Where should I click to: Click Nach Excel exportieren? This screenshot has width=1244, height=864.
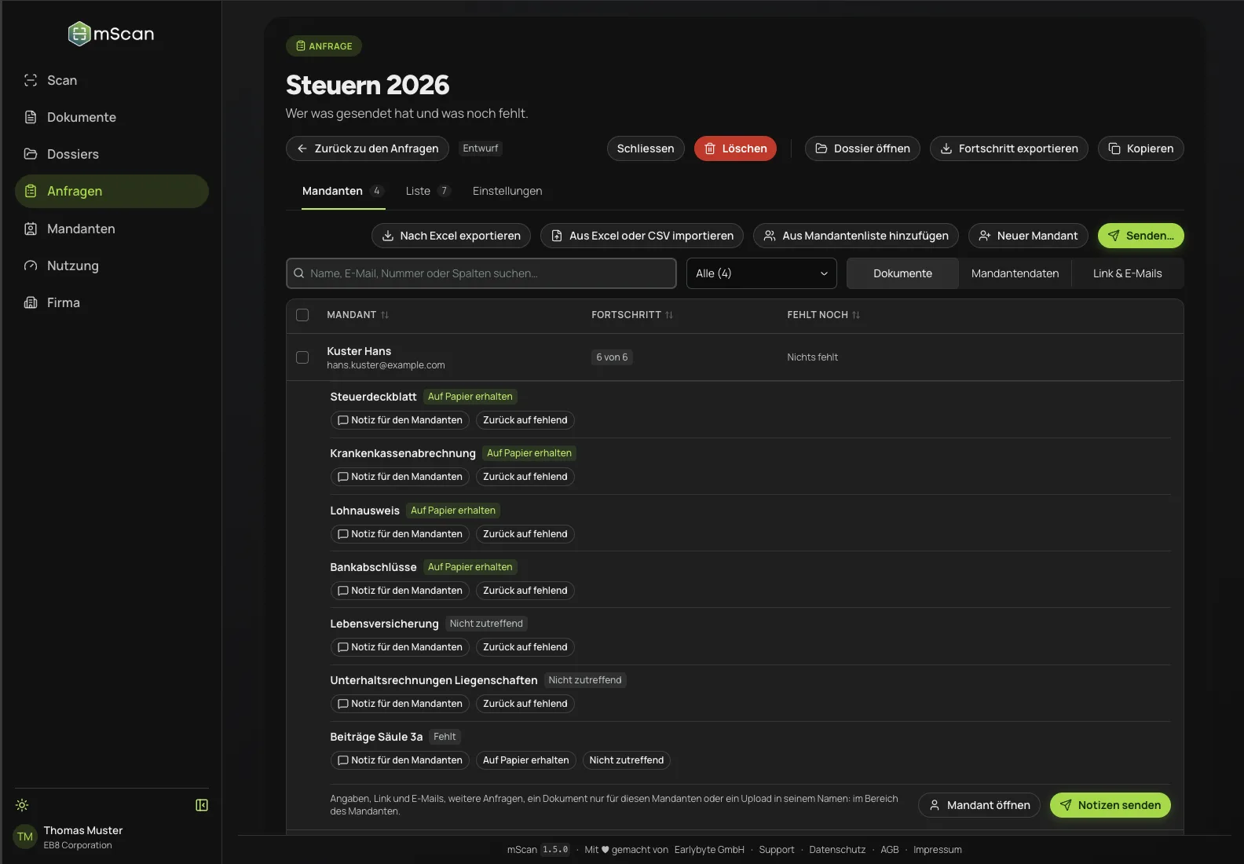[451, 236]
